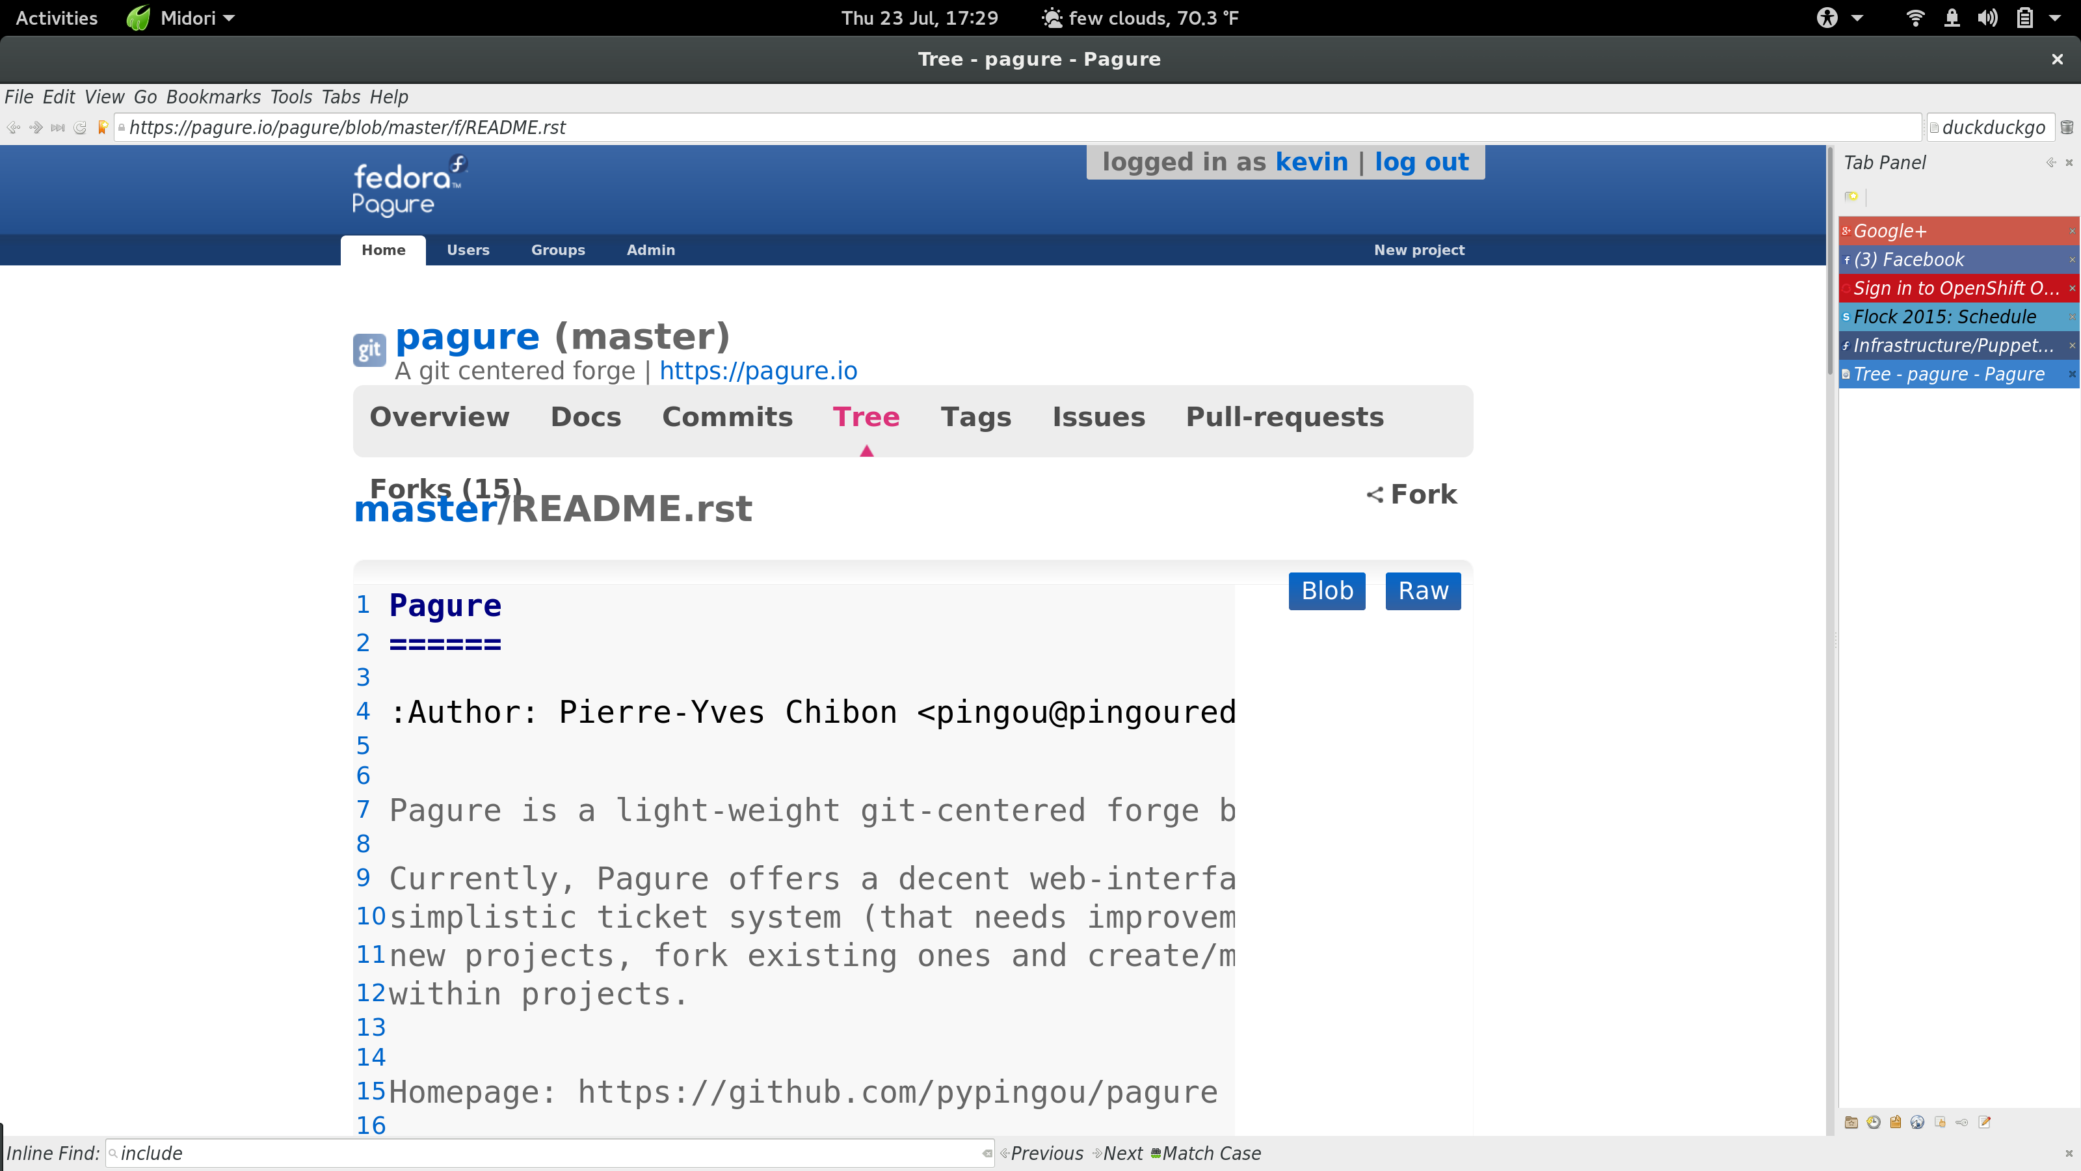This screenshot has height=1171, width=2081.
Task: Switch to the Commits project tab
Action: pyautogui.click(x=727, y=417)
